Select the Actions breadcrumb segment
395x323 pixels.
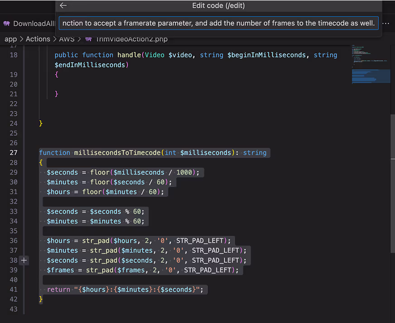[38, 39]
